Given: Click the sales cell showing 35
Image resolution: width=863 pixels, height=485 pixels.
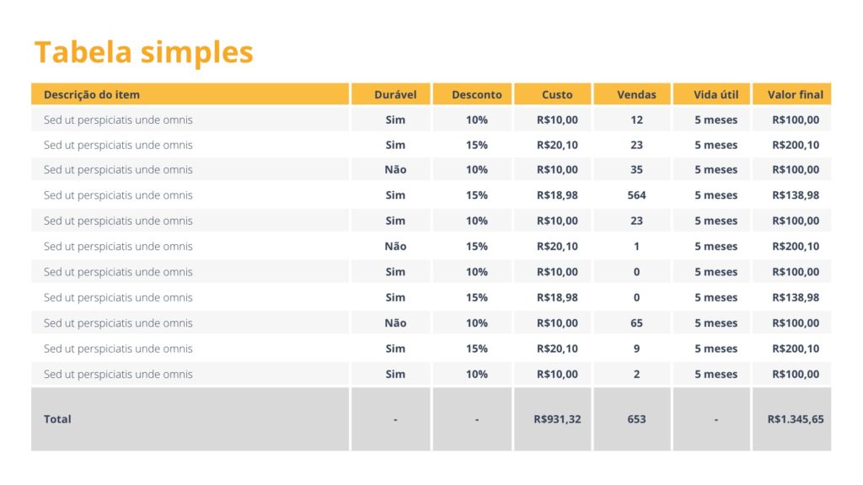Looking at the screenshot, I should [x=636, y=169].
